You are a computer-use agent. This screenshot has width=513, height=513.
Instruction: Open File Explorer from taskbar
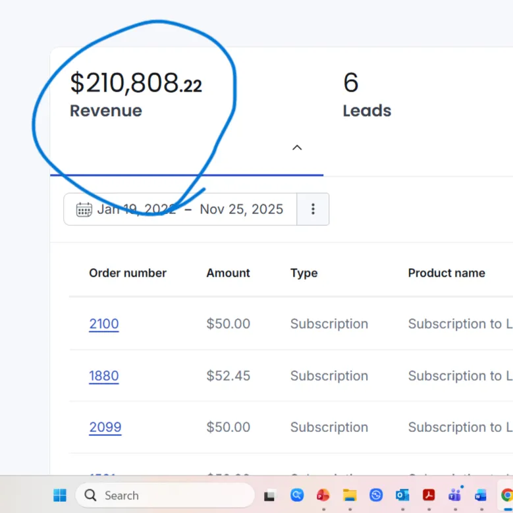350,495
